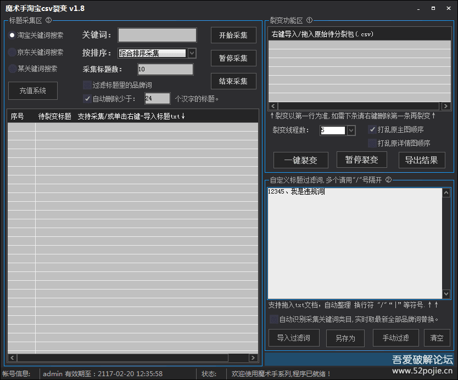
Task: Click filter text area scroll up arrow
Action: [446, 192]
